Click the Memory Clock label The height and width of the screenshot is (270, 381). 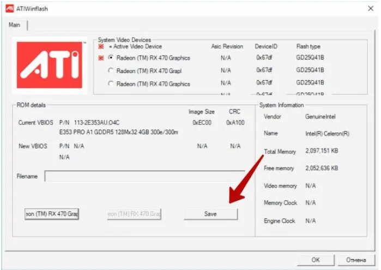click(x=280, y=203)
